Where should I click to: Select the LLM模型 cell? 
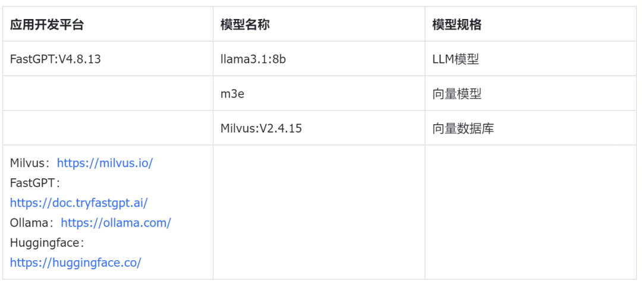tap(455, 59)
